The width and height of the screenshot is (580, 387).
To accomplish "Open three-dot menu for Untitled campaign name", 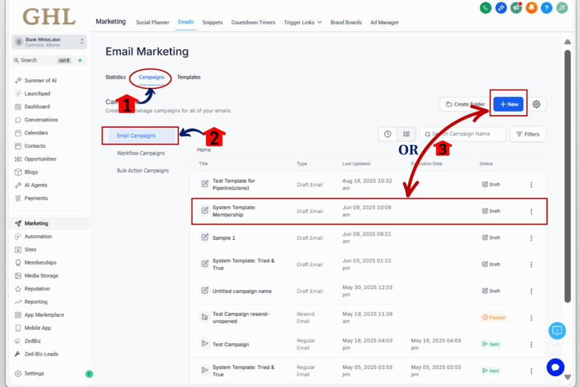I will (x=531, y=291).
